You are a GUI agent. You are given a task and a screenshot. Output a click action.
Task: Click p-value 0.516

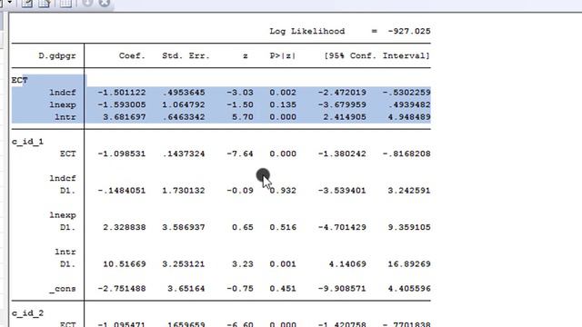[283, 227]
